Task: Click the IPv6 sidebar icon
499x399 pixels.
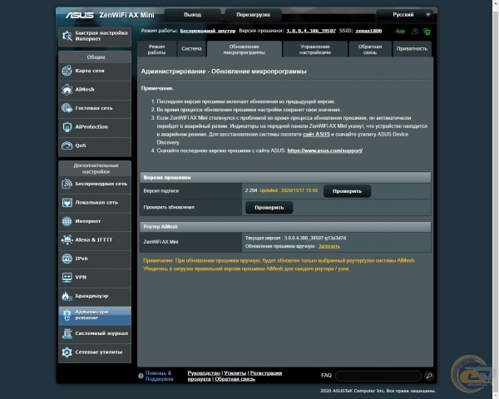Action: click(67, 259)
